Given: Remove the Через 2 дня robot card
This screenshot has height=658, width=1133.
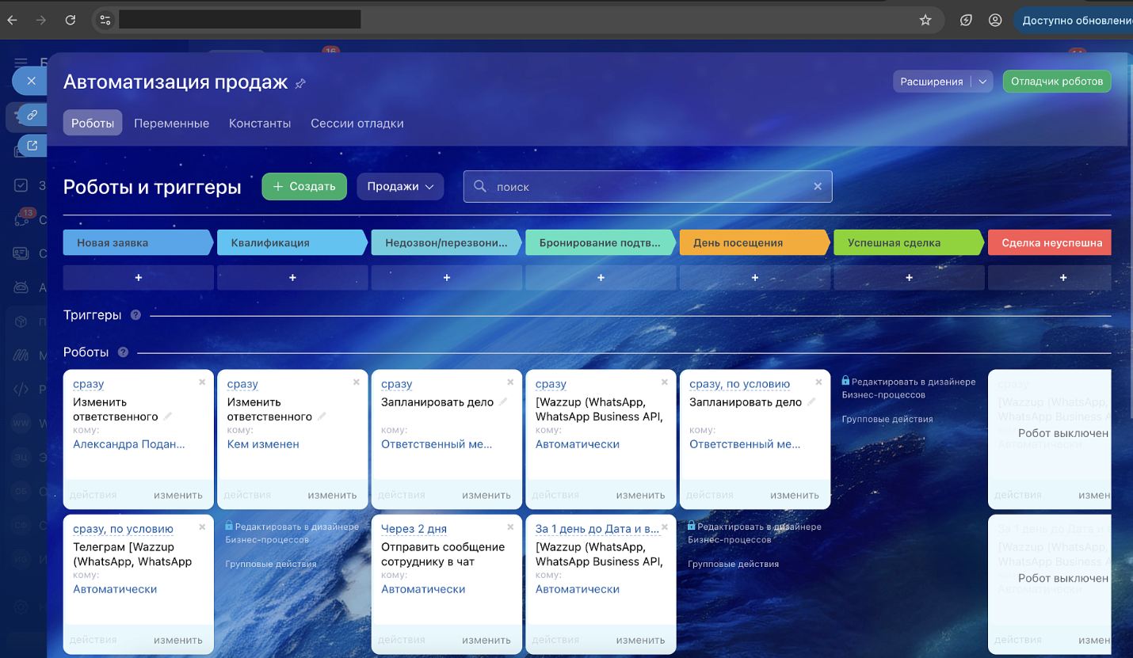Looking at the screenshot, I should (x=510, y=527).
